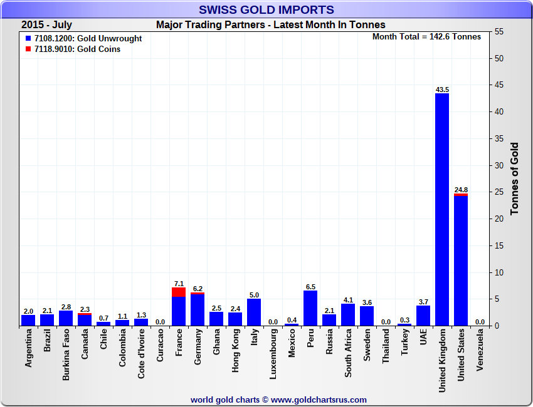This screenshot has height=407, width=533.
Task: Click the Tonnes of Gold axis title
Action: tap(514, 179)
